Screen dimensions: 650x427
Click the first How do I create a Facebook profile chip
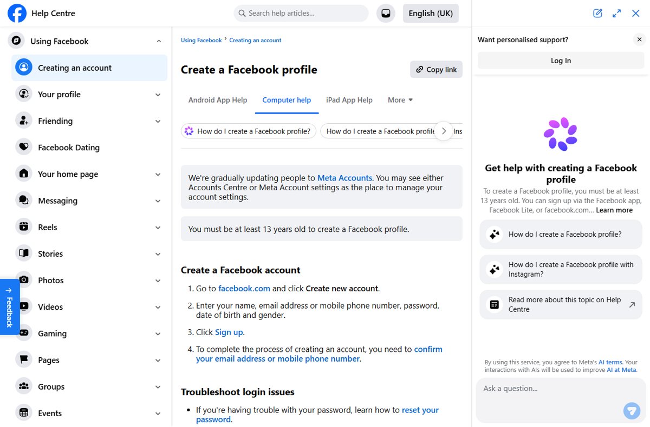(249, 131)
